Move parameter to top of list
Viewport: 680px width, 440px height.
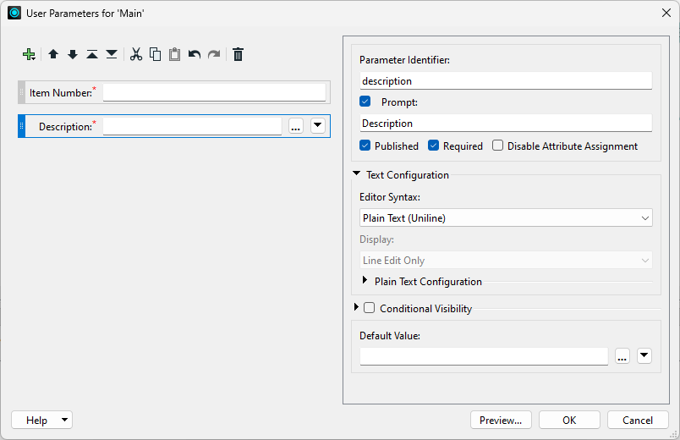coord(92,54)
